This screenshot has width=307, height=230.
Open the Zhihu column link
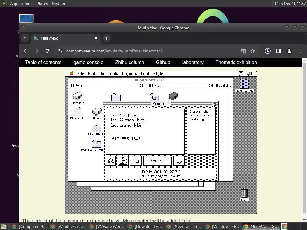(x=130, y=62)
